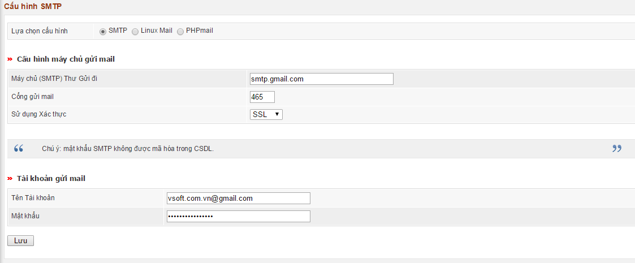The height and width of the screenshot is (263, 635).
Task: Open the SSL authentication dropdown
Action: pos(266,114)
